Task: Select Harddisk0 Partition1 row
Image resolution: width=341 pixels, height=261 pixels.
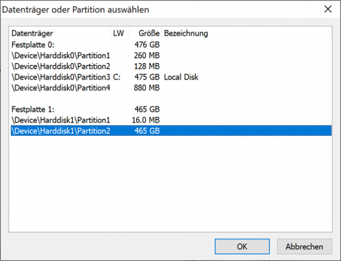Action: 171,56
